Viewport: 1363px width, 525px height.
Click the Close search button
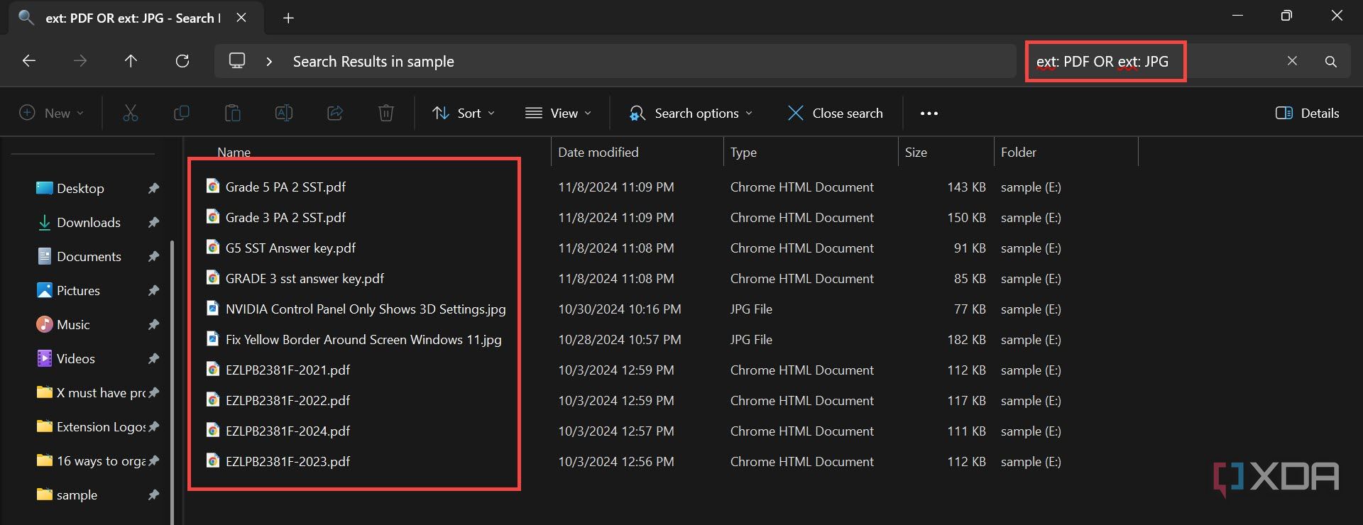click(x=836, y=113)
